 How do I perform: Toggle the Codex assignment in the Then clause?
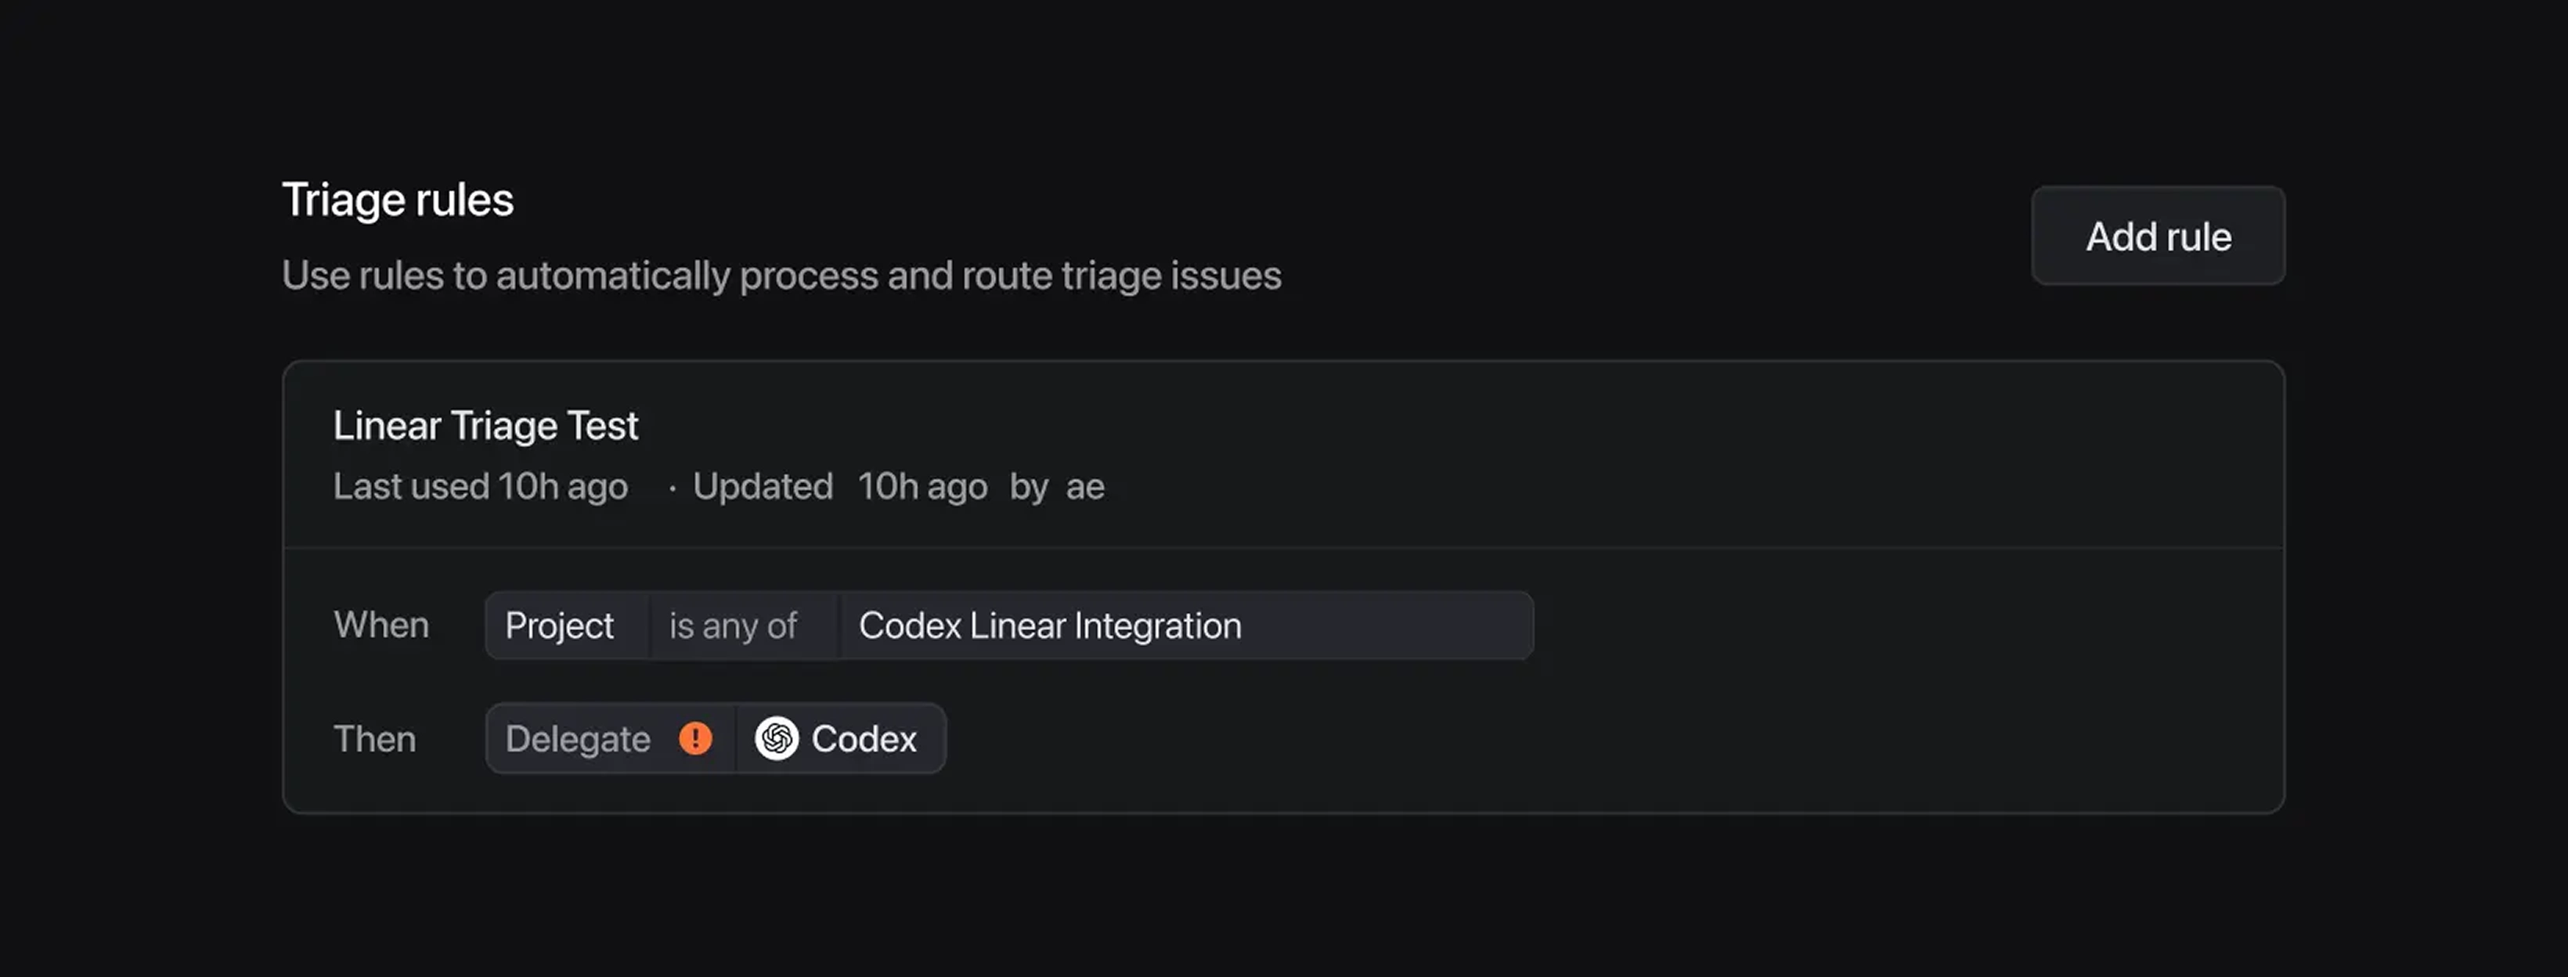coord(840,739)
